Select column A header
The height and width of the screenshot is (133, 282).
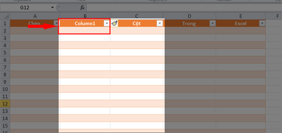(35, 16)
